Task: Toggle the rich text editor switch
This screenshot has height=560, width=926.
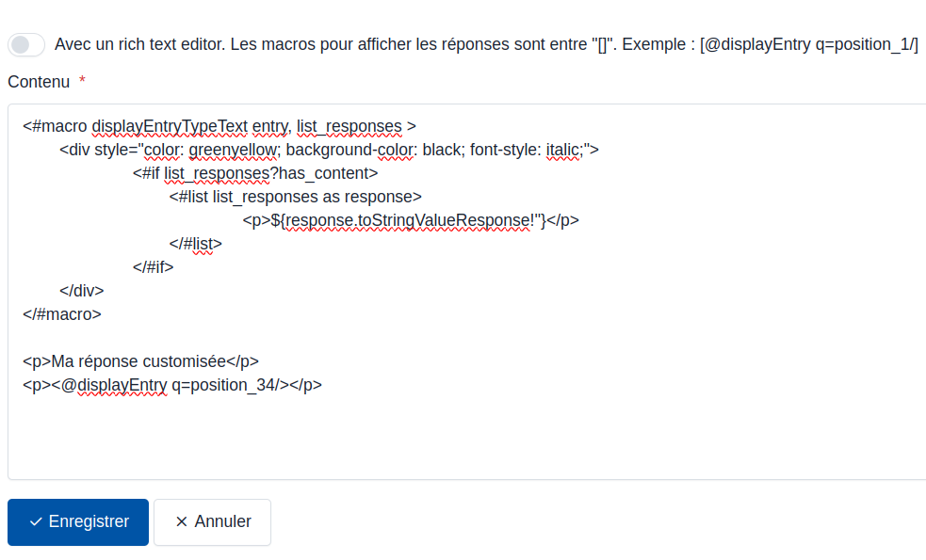Action: click(x=26, y=44)
